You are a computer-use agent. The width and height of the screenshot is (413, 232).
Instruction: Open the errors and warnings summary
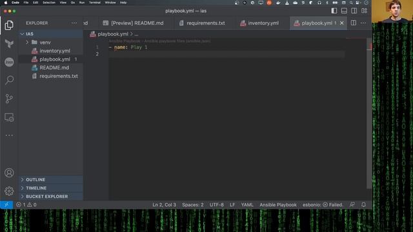coord(26,205)
